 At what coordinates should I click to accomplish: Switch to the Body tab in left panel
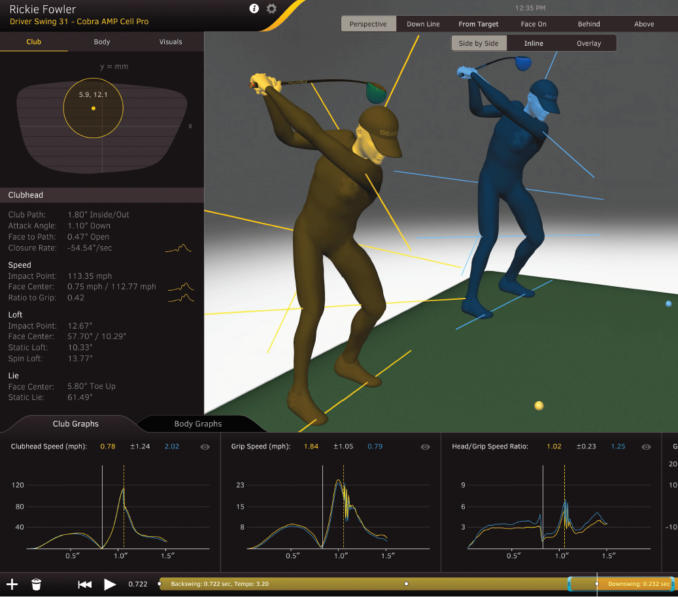tap(102, 42)
